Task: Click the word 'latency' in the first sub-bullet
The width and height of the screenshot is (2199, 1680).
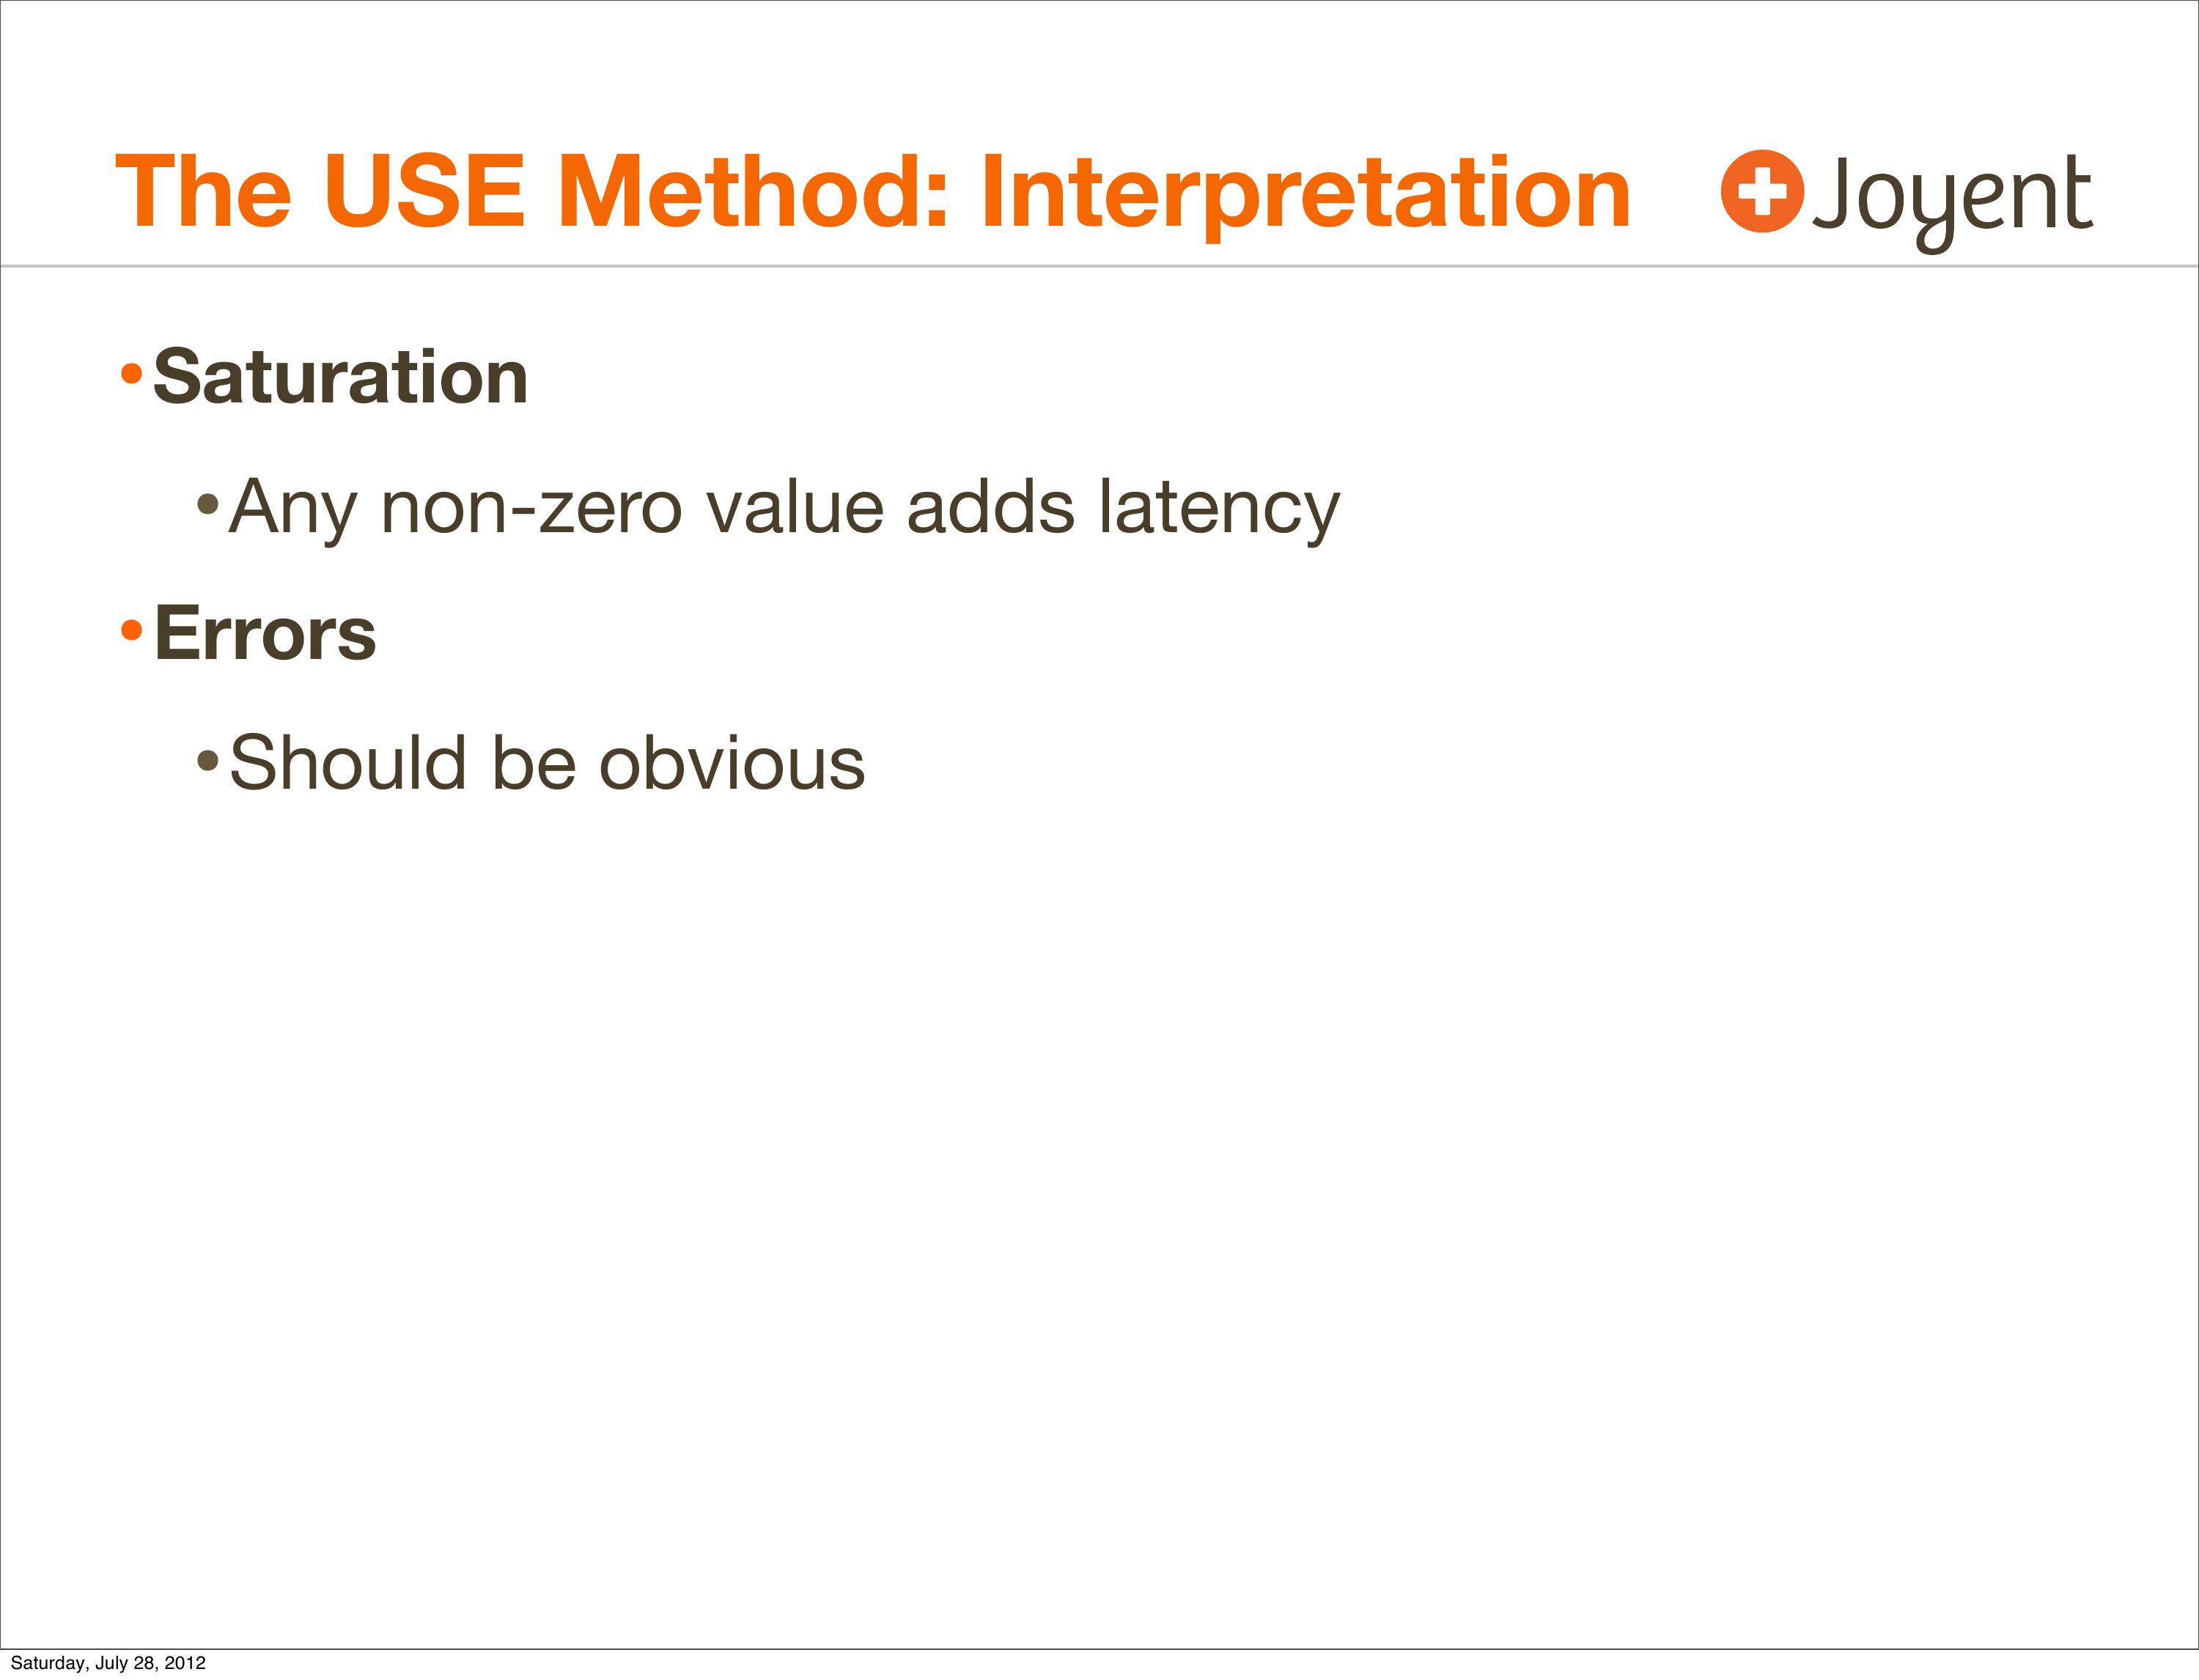Action: (x=1219, y=508)
